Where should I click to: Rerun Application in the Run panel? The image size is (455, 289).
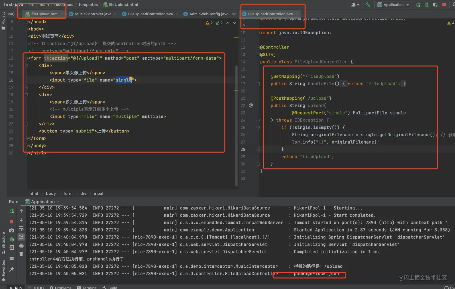point(12,211)
